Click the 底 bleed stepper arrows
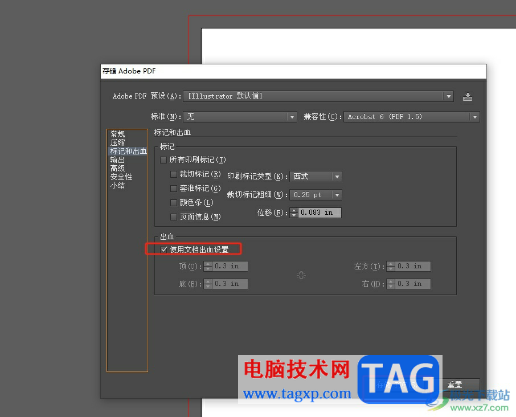Image resolution: width=516 pixels, height=417 pixels. [x=208, y=284]
